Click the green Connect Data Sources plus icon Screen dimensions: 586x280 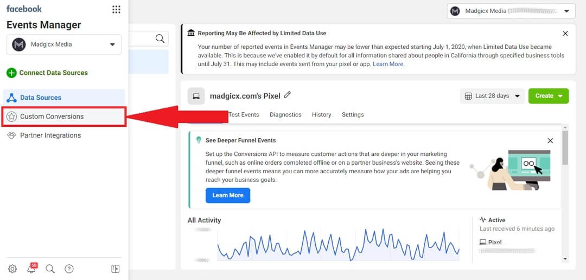point(11,73)
